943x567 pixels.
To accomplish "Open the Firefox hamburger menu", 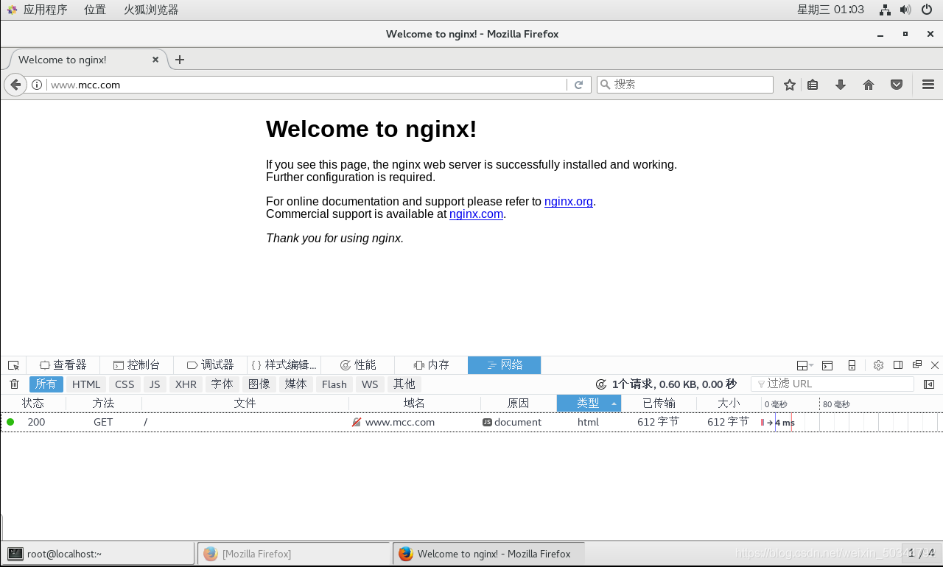I will tap(928, 85).
